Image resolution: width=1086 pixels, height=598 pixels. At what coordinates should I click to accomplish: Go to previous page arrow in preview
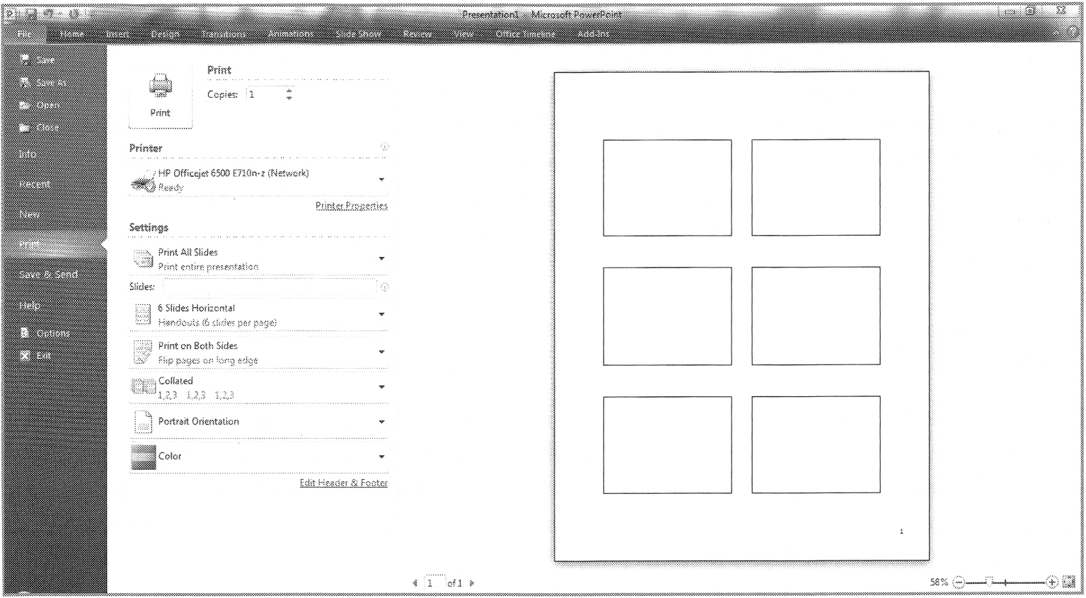[x=415, y=583]
